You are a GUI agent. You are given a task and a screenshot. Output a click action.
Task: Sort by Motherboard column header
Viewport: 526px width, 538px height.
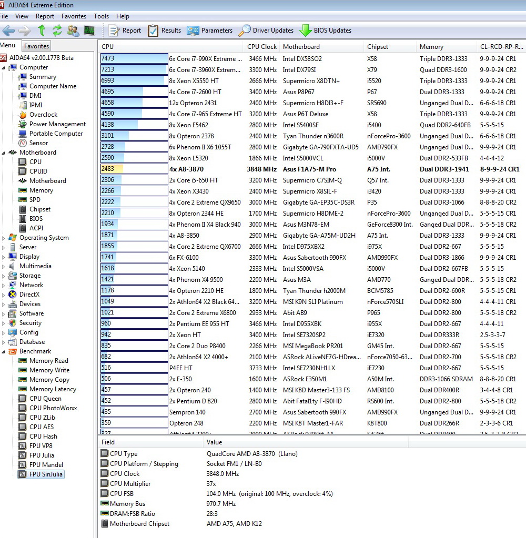pos(321,47)
